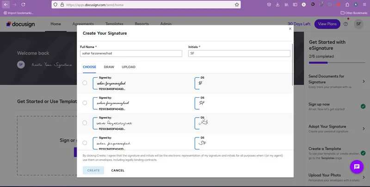
Task: Click the CREATE button
Action: pyautogui.click(x=93, y=170)
